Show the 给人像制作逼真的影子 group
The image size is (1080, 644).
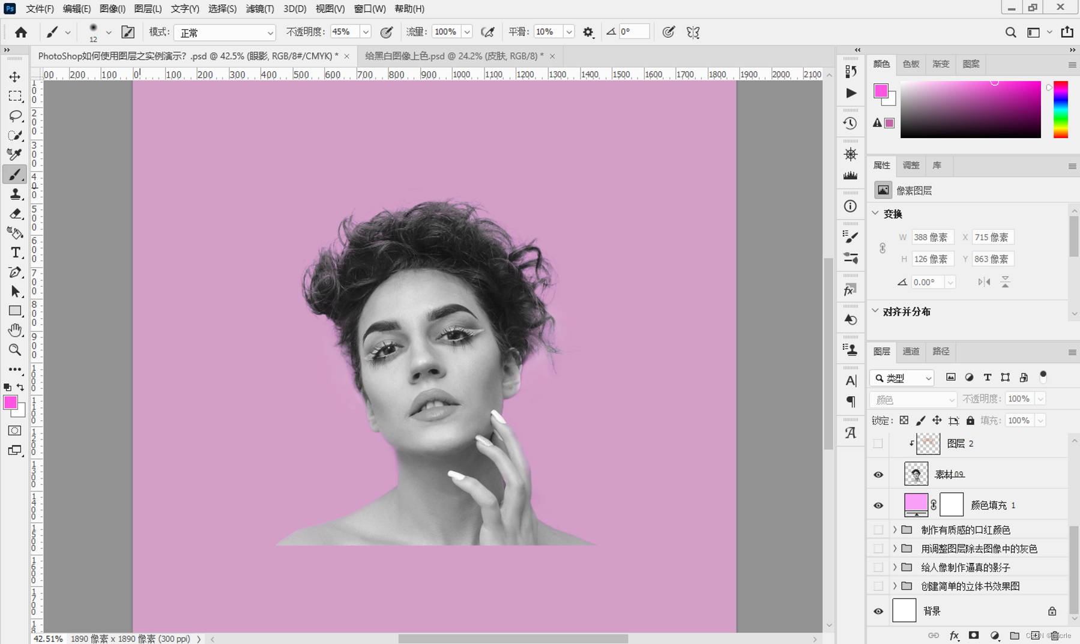pos(878,567)
